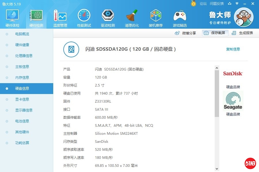The height and width of the screenshot is (172, 259).
Task: Click dimensions value 69.85 x 100.50 x 7.00
Action: (x=116, y=166)
